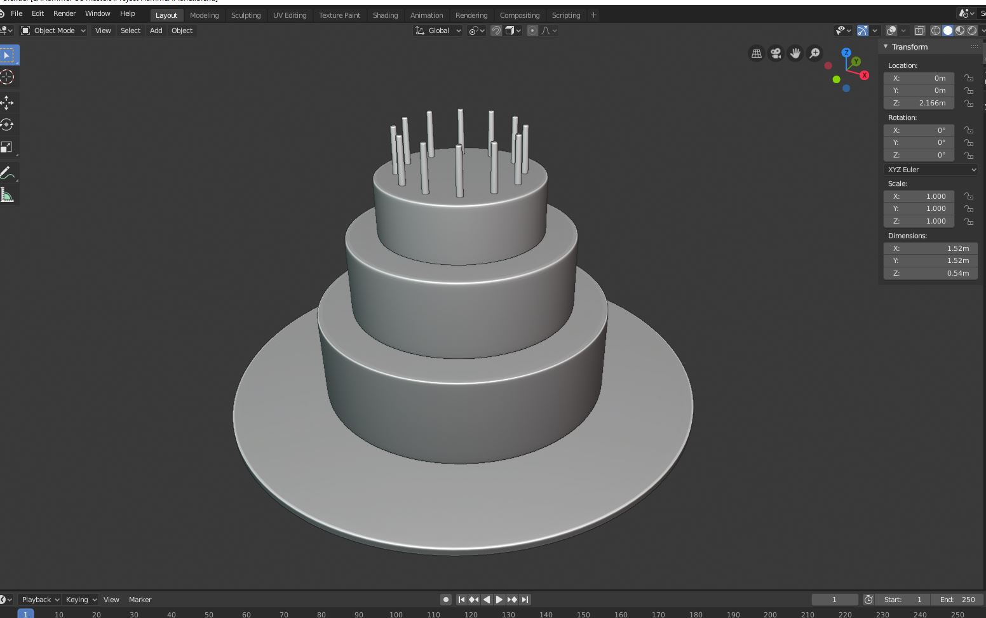Switch to Material Preview shading

point(959,30)
